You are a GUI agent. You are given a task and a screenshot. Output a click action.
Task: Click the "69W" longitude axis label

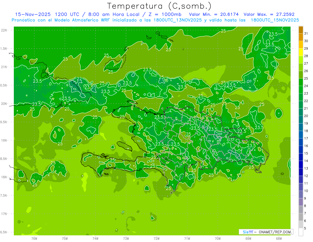[x=248, y=239]
